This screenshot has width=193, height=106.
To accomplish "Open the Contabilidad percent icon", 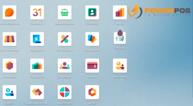I will point(65,39).
